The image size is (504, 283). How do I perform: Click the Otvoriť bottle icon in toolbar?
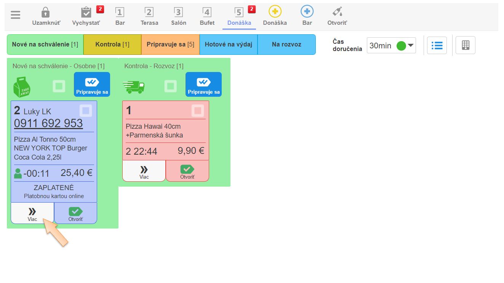pyautogui.click(x=337, y=12)
